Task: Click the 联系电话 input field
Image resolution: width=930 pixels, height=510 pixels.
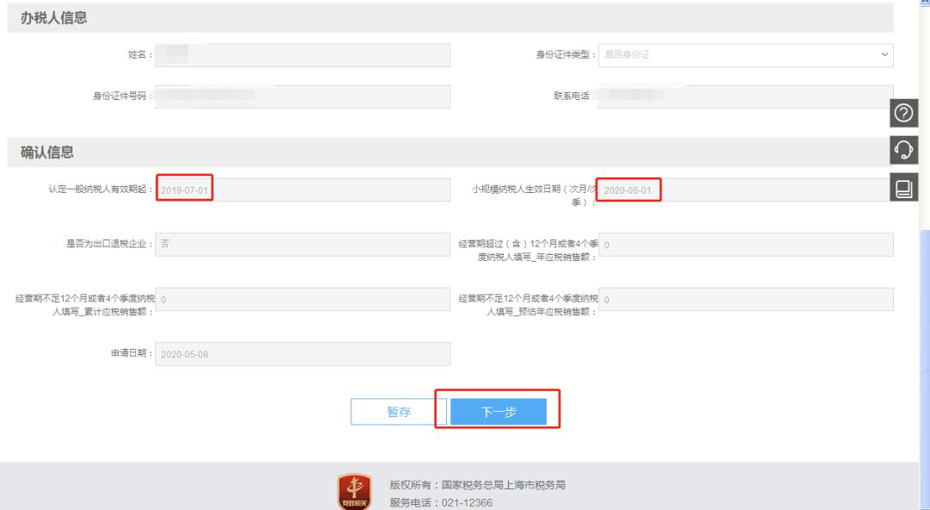Action: click(x=746, y=96)
